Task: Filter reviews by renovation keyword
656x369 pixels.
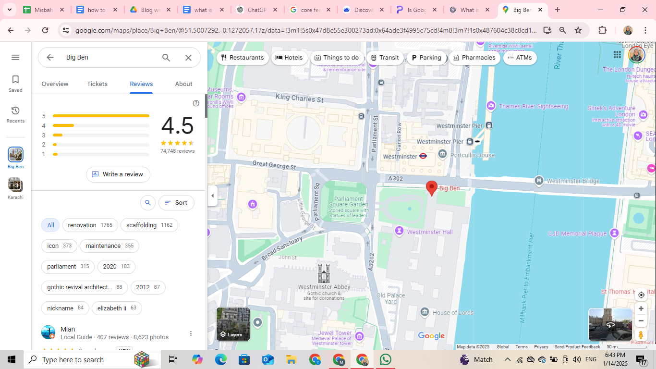Action: point(90,225)
